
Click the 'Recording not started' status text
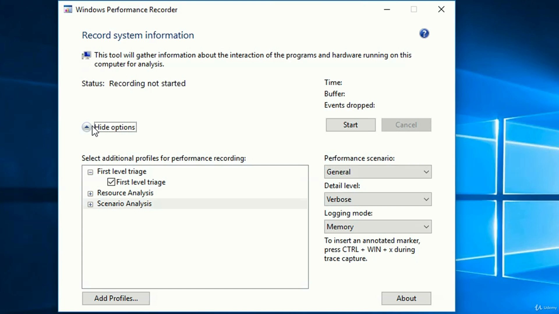(147, 83)
